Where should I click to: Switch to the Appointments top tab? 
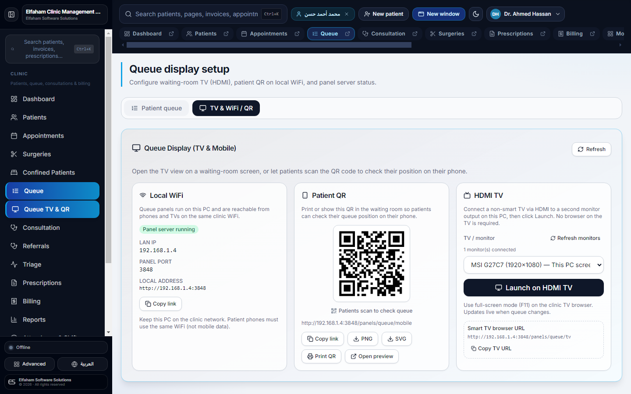(x=264, y=34)
